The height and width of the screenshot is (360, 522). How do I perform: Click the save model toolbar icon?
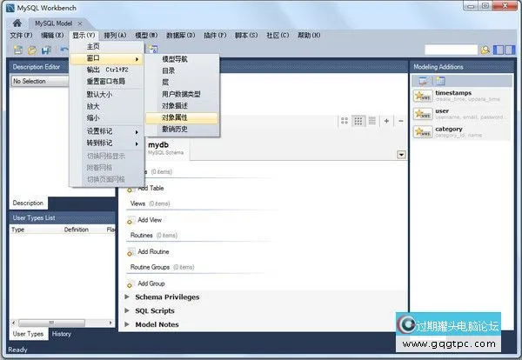[46, 50]
